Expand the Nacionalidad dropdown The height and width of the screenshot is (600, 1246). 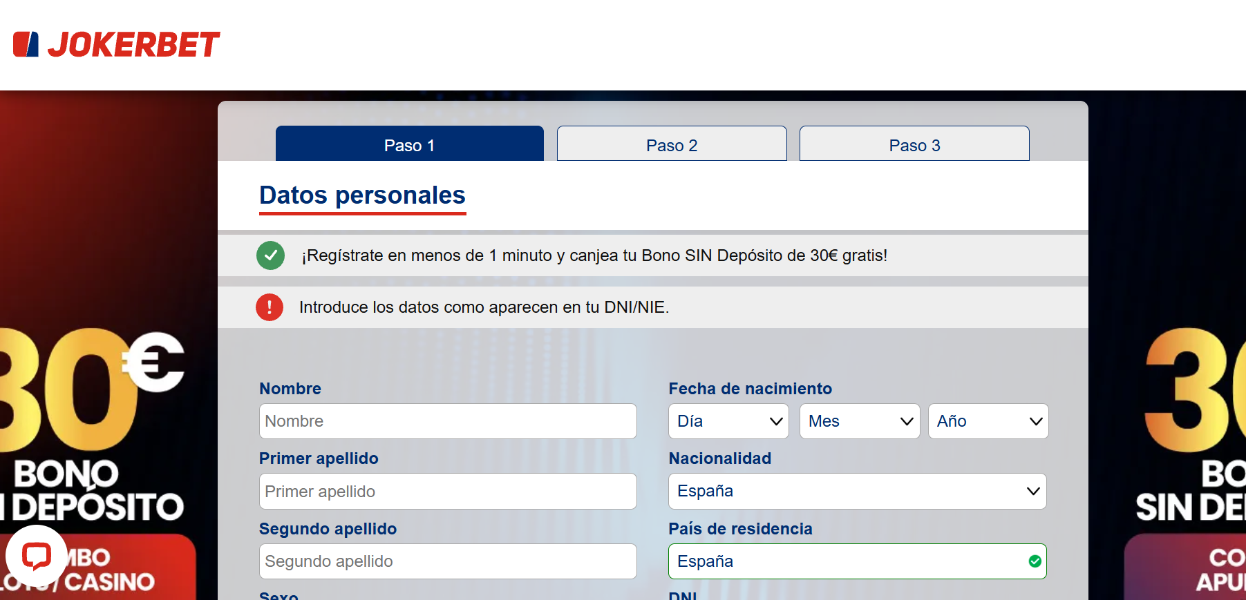pyautogui.click(x=858, y=491)
